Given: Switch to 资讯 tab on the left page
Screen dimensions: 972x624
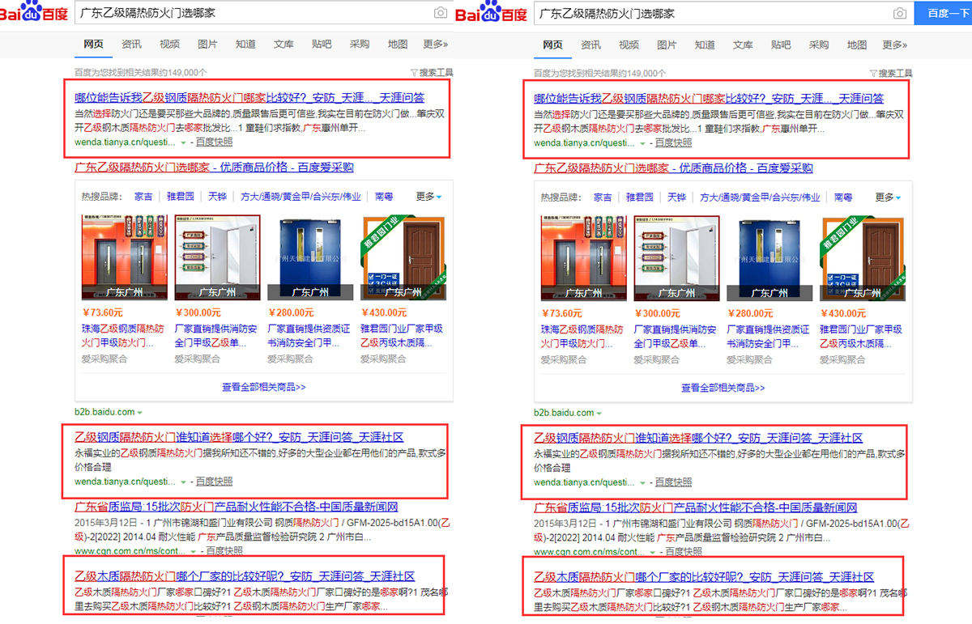Looking at the screenshot, I should [131, 45].
